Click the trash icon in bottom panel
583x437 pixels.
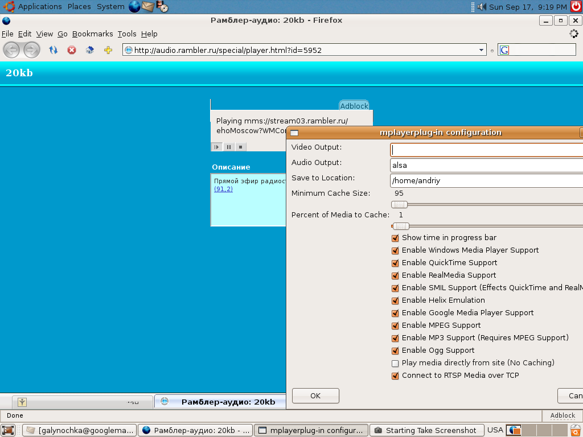tap(576, 430)
